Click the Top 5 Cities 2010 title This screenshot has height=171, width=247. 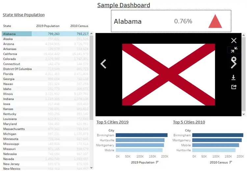(189, 122)
